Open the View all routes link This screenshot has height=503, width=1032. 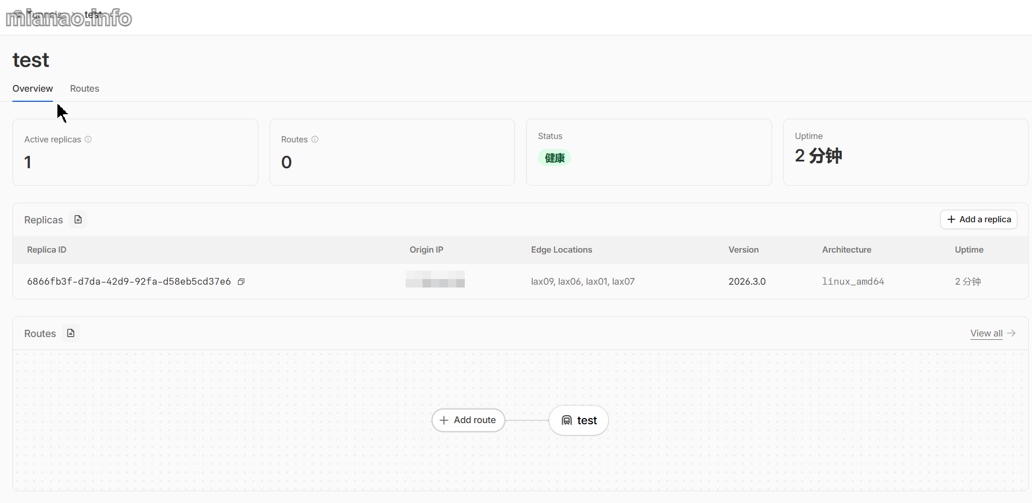tap(986, 333)
